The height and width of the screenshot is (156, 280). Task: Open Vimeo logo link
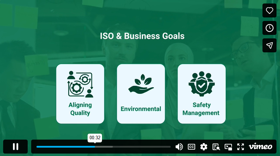(260, 147)
